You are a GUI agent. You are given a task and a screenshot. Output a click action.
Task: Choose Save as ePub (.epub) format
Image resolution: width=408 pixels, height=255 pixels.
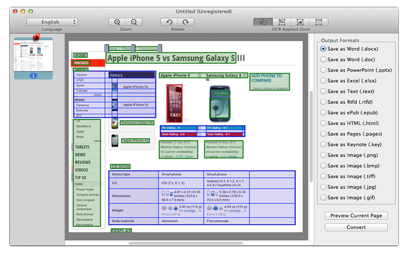(x=323, y=112)
